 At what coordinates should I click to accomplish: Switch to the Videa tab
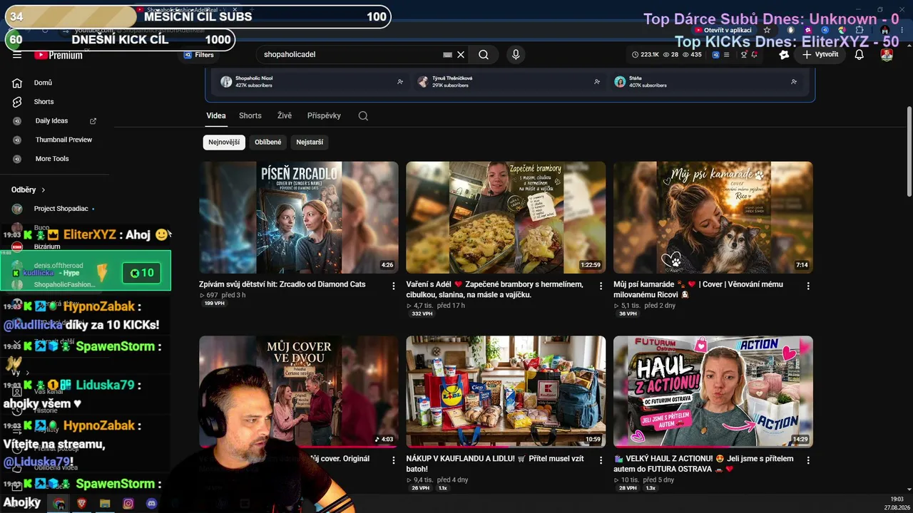pyautogui.click(x=216, y=115)
